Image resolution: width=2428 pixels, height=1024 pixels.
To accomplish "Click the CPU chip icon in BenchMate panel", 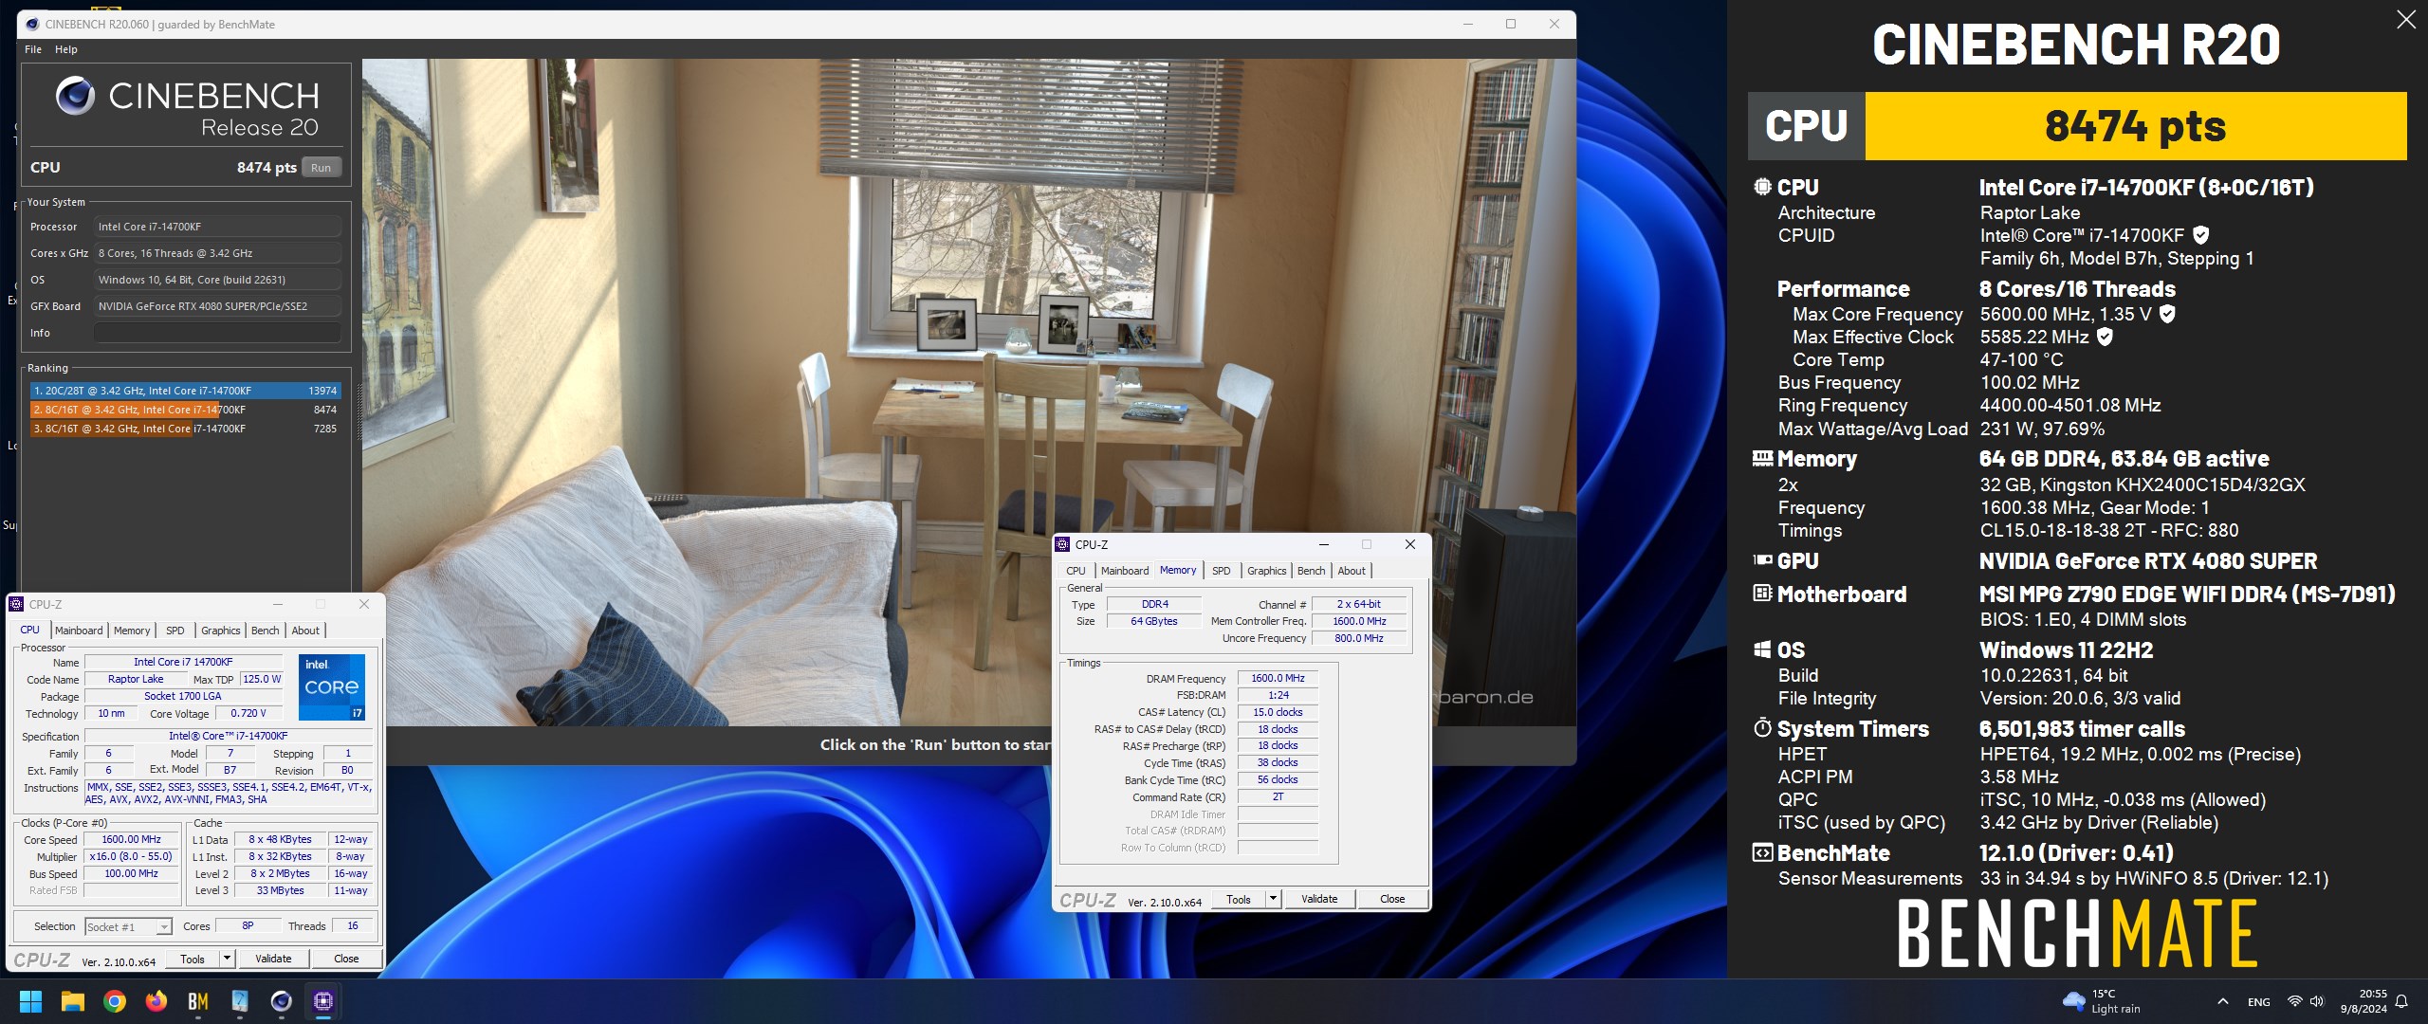I will [1762, 187].
